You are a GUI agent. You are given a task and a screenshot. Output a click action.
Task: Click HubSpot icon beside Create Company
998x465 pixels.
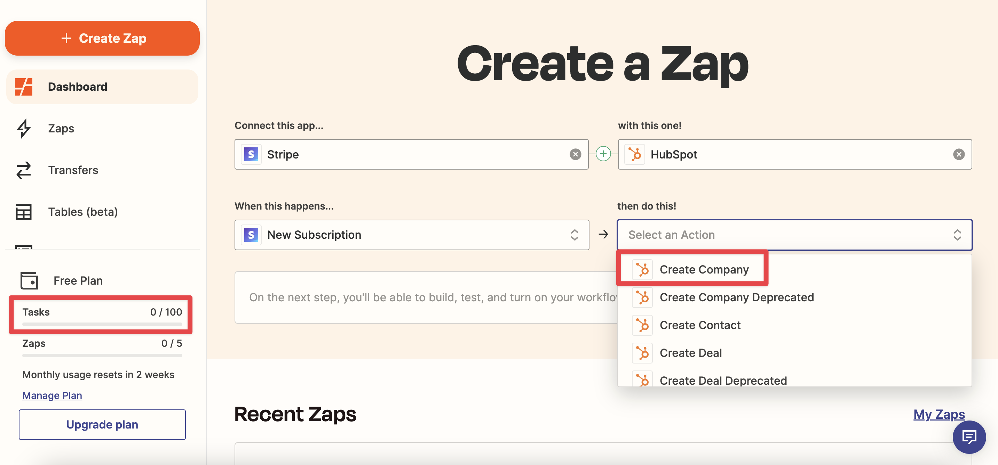(x=642, y=270)
